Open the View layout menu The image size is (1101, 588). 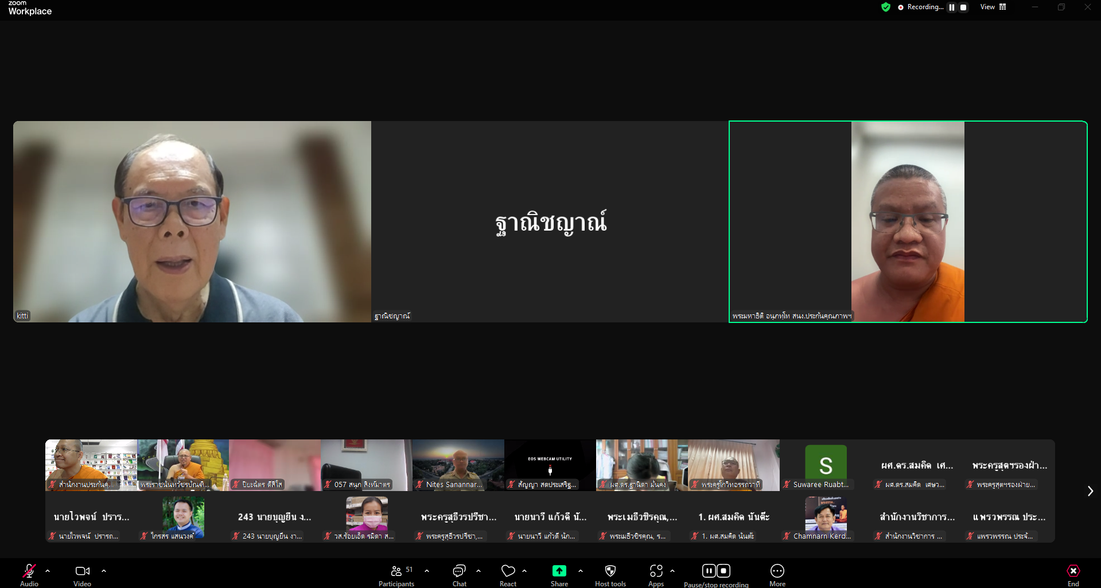993,7
